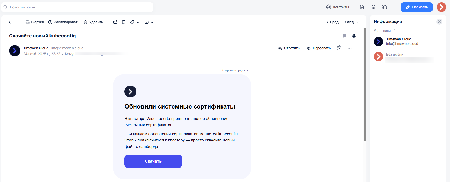Open the document notes icon
The height and width of the screenshot is (182, 450).
pyautogui.click(x=362, y=7)
